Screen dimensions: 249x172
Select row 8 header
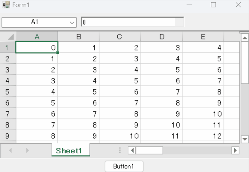pos(8,125)
